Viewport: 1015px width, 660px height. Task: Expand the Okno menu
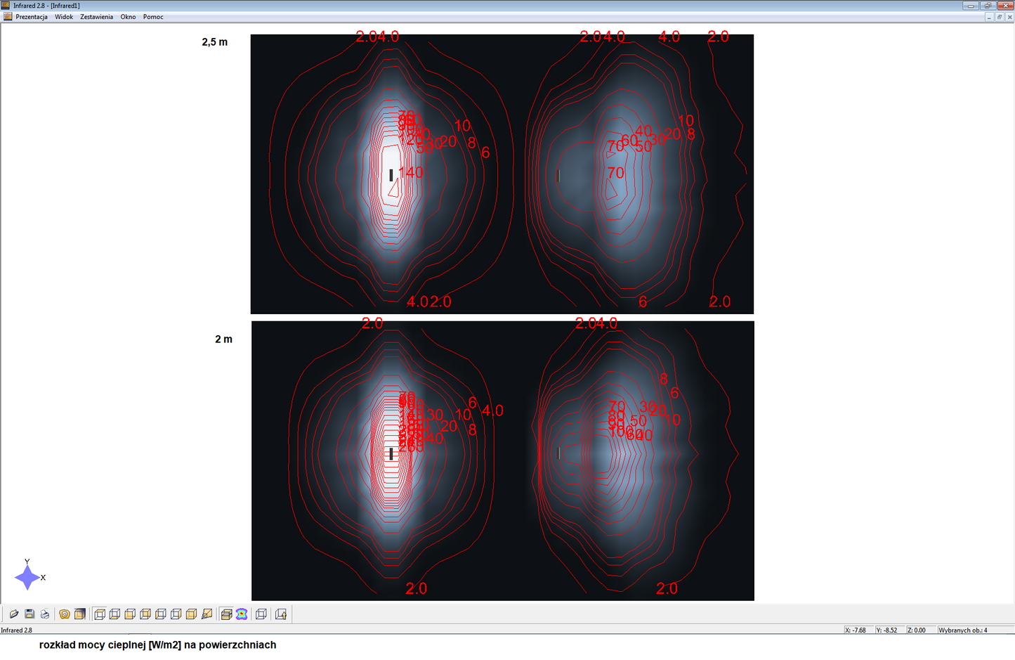click(128, 17)
